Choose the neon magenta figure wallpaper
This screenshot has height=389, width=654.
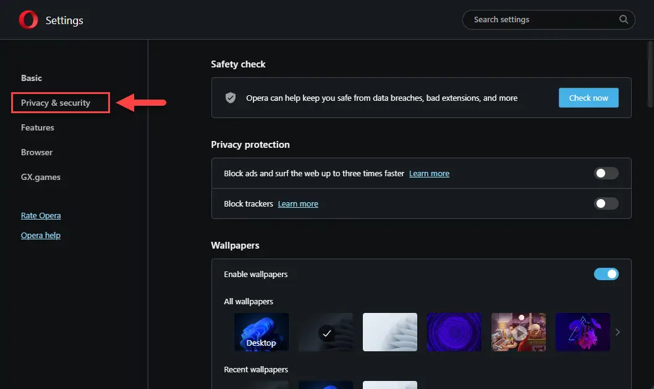[x=583, y=332]
